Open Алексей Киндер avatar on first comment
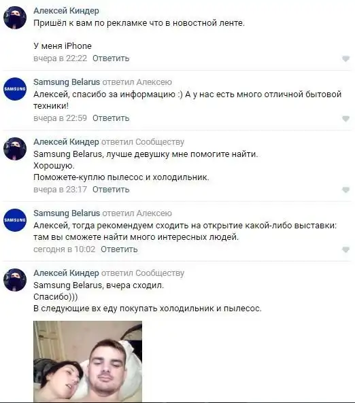This screenshot has width=355, height=403. coord(15,18)
